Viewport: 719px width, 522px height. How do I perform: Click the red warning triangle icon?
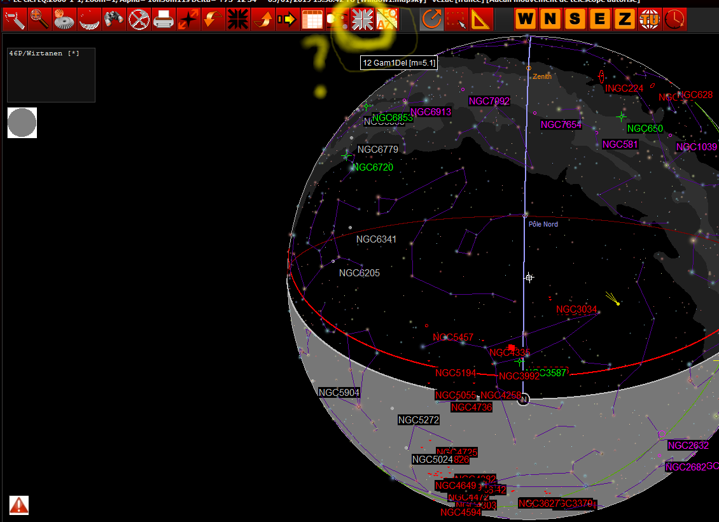pyautogui.click(x=19, y=505)
